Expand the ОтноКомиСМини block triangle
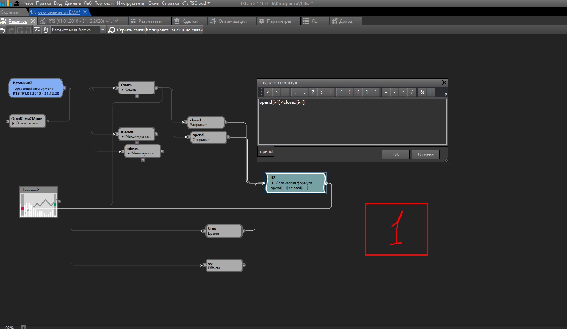This screenshot has height=329, width=567. click(13, 123)
